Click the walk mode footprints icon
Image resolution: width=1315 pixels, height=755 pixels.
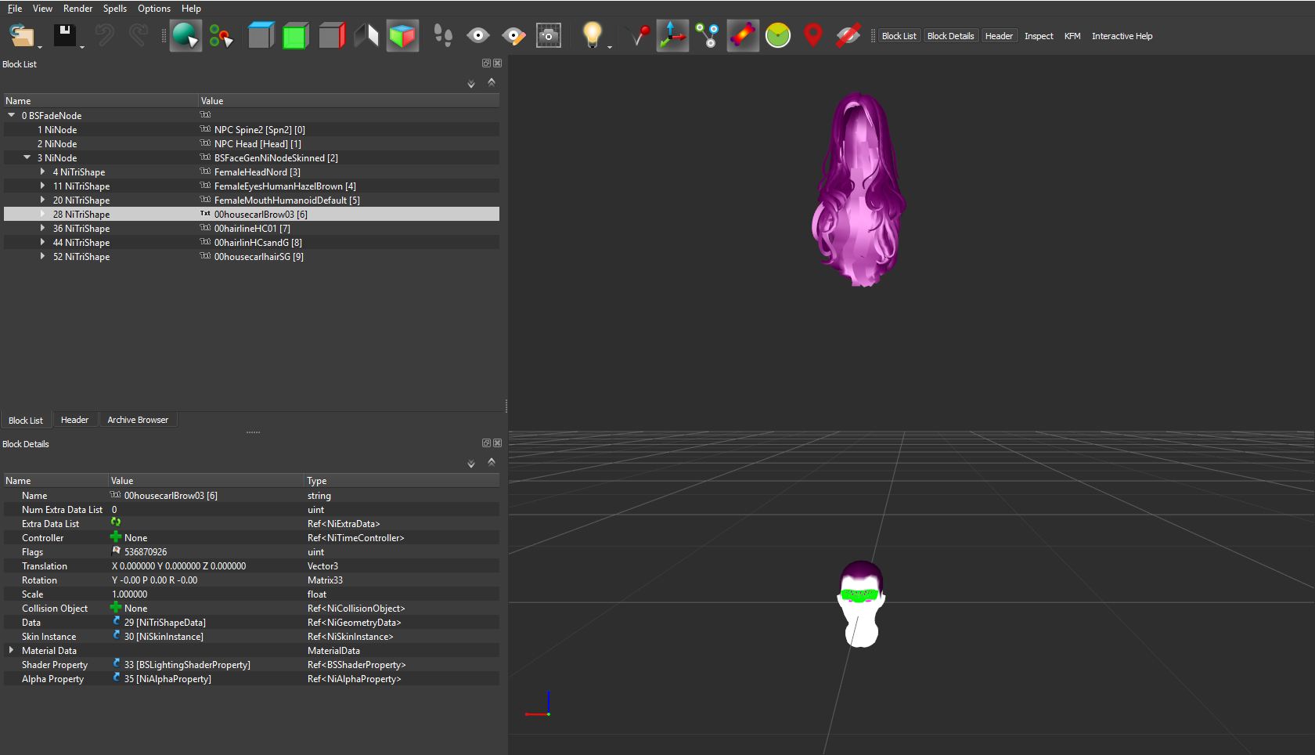coord(443,36)
